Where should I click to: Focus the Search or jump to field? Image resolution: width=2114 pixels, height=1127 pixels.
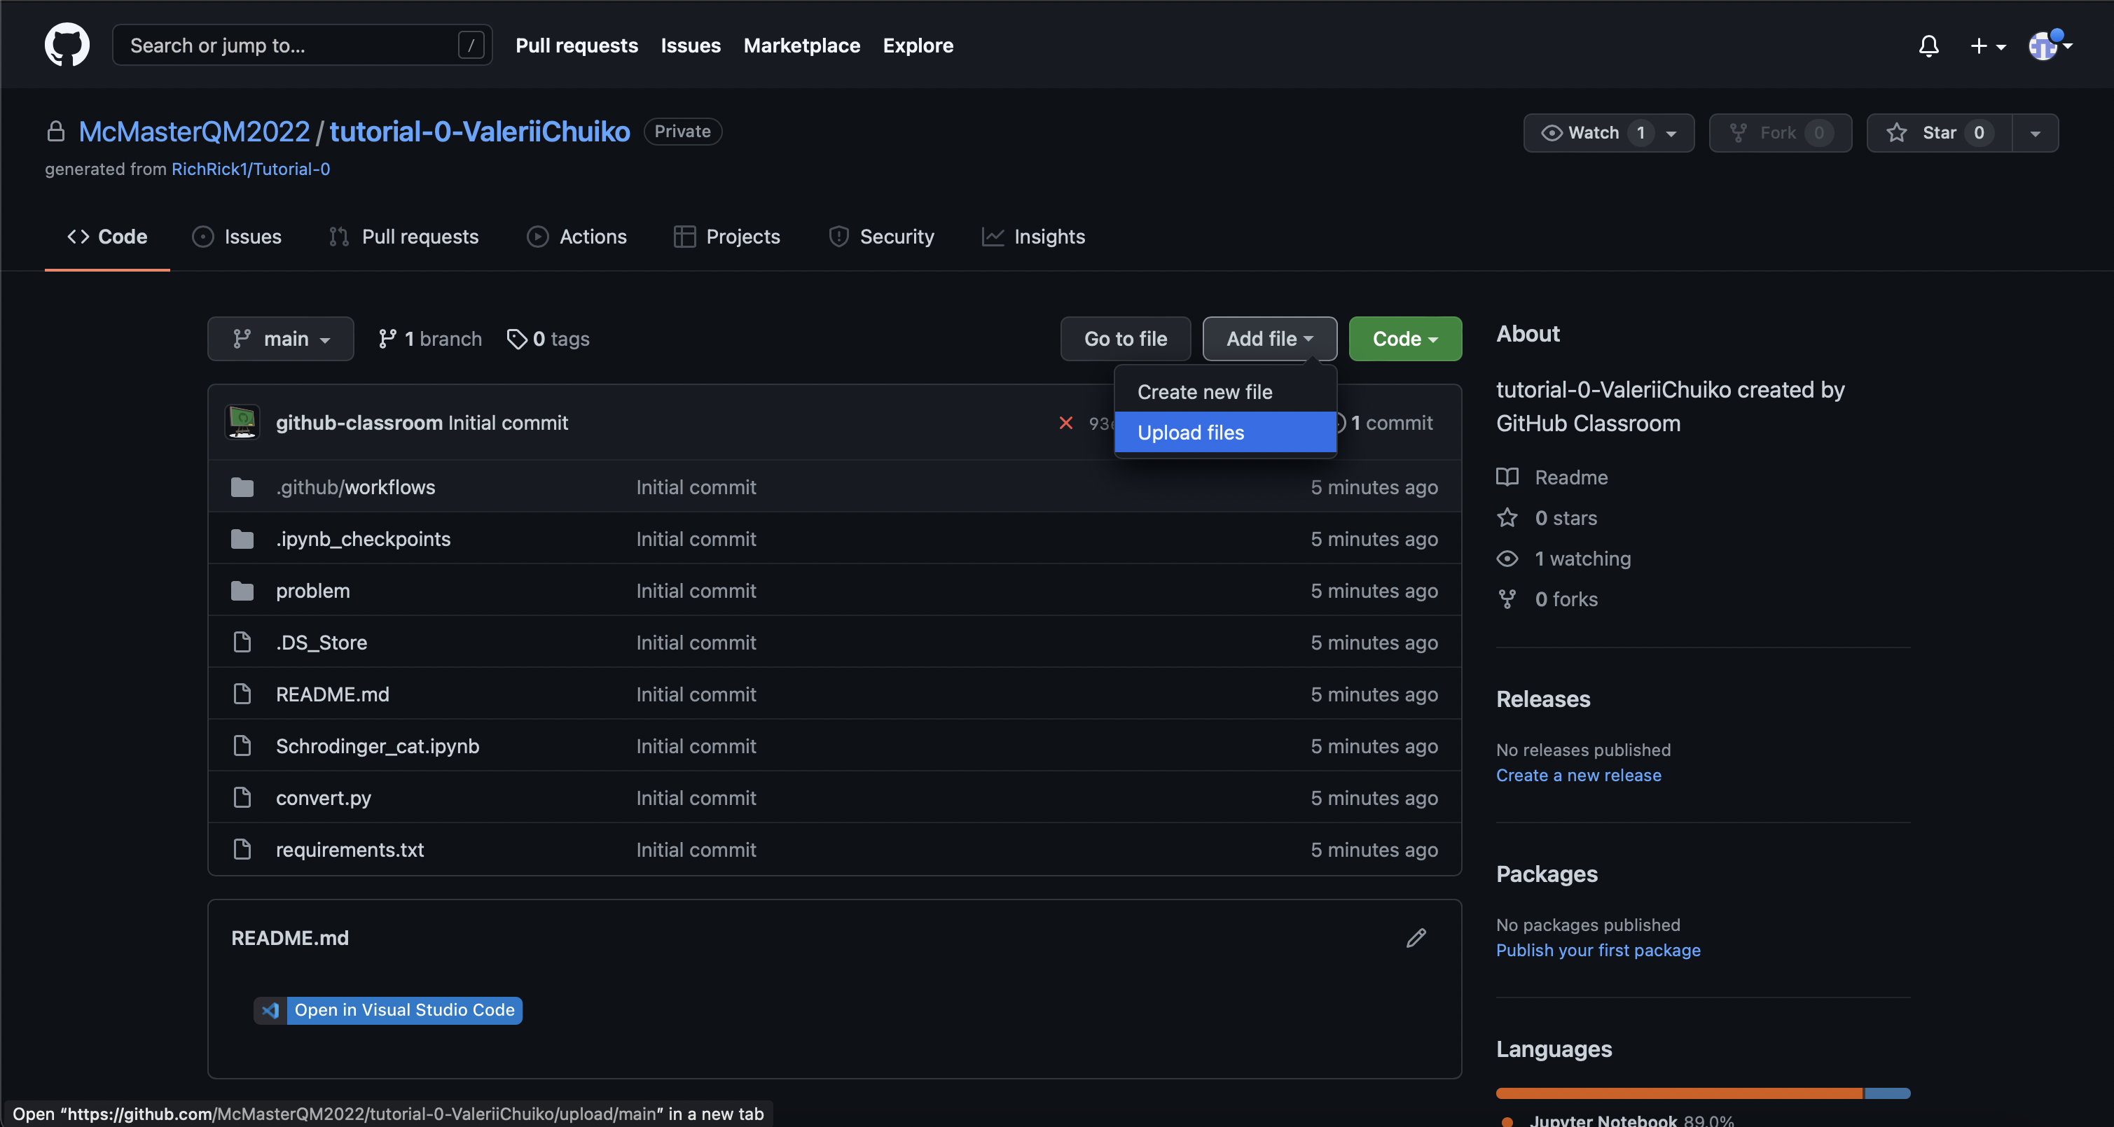click(303, 45)
